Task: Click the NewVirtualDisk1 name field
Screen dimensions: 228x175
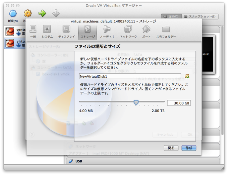Action: (130, 76)
